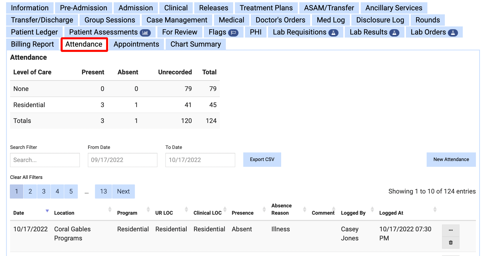Click the flag icon on the Flags tab
The image size is (485, 256).
point(233,33)
